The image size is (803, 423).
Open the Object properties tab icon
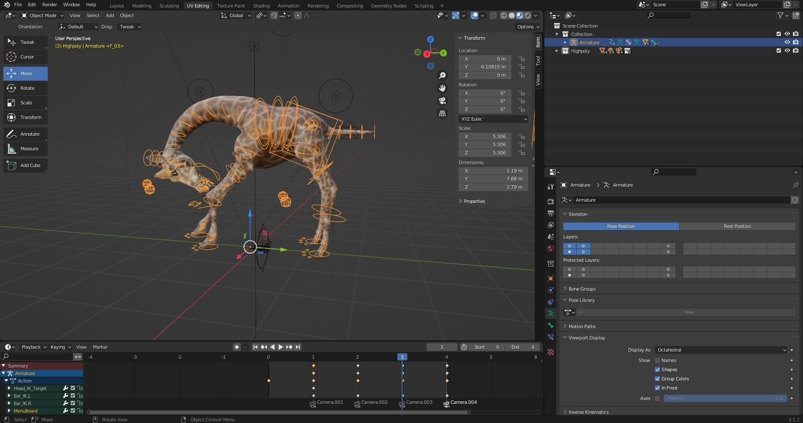[551, 279]
